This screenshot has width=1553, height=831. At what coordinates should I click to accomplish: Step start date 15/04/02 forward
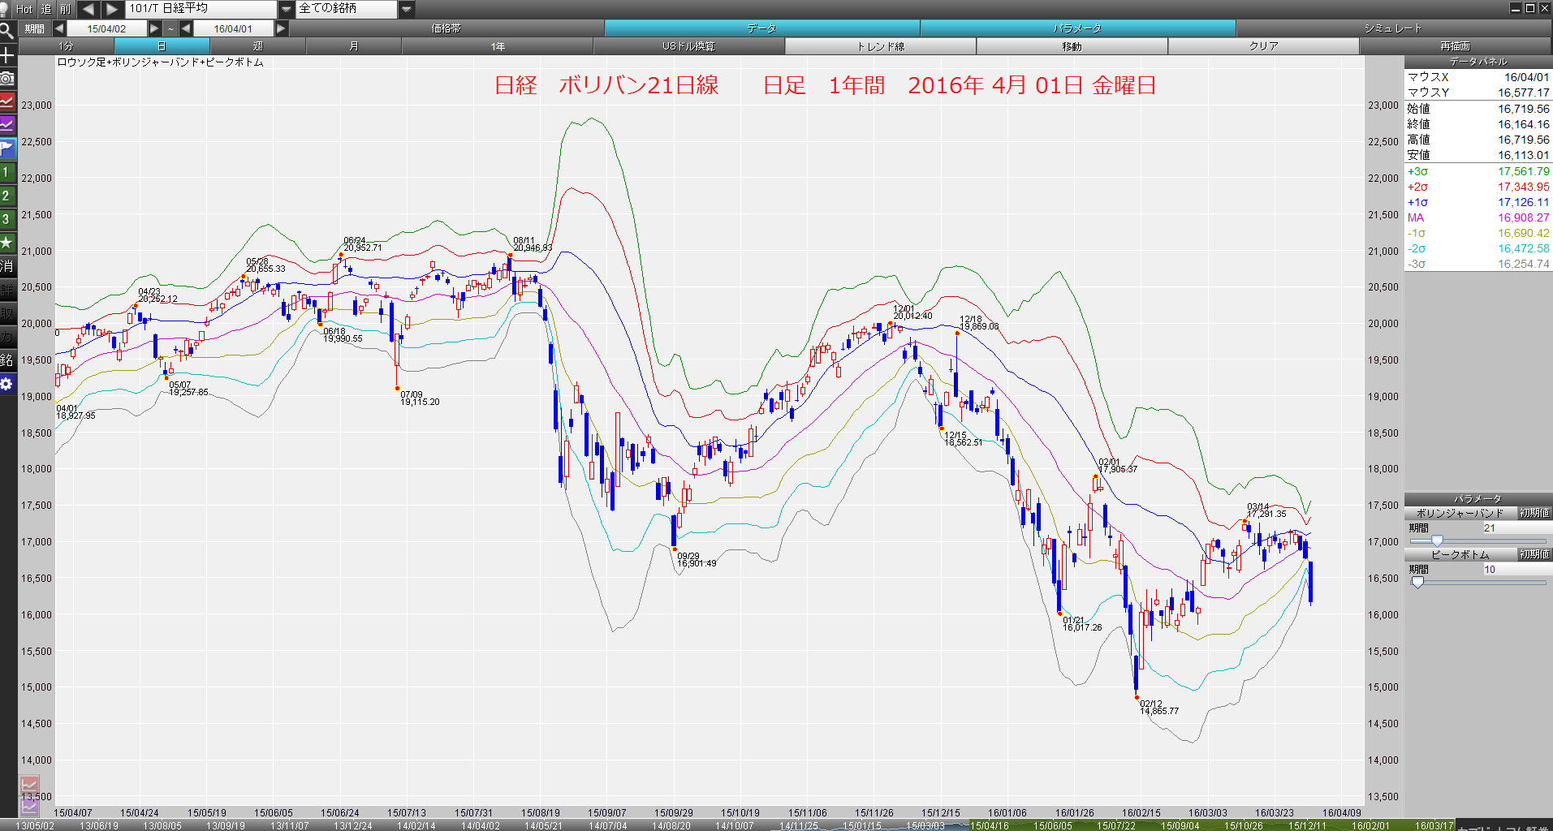pos(154,28)
